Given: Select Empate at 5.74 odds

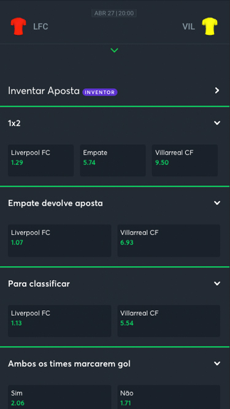Looking at the screenshot, I should click(x=113, y=161).
